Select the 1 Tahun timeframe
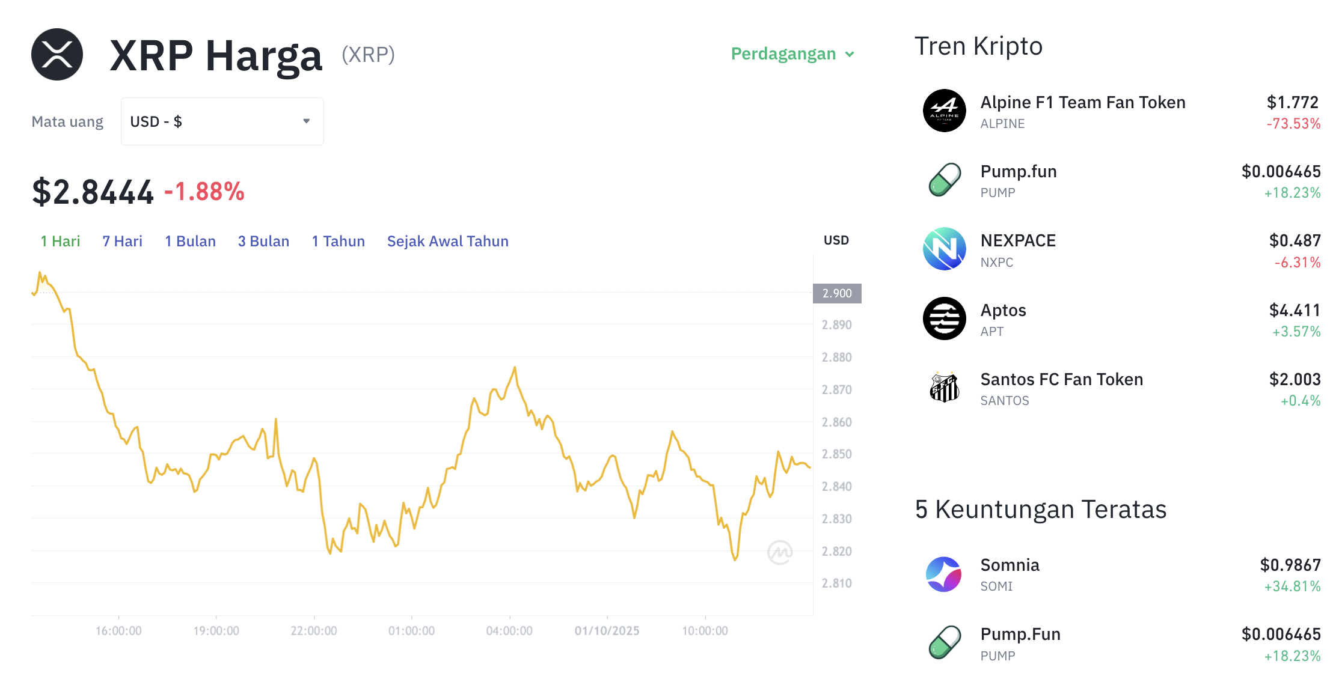The image size is (1336, 679). (x=338, y=242)
